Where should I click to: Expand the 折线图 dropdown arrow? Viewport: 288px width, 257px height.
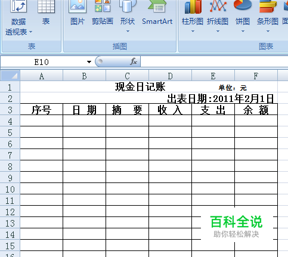click(x=218, y=32)
